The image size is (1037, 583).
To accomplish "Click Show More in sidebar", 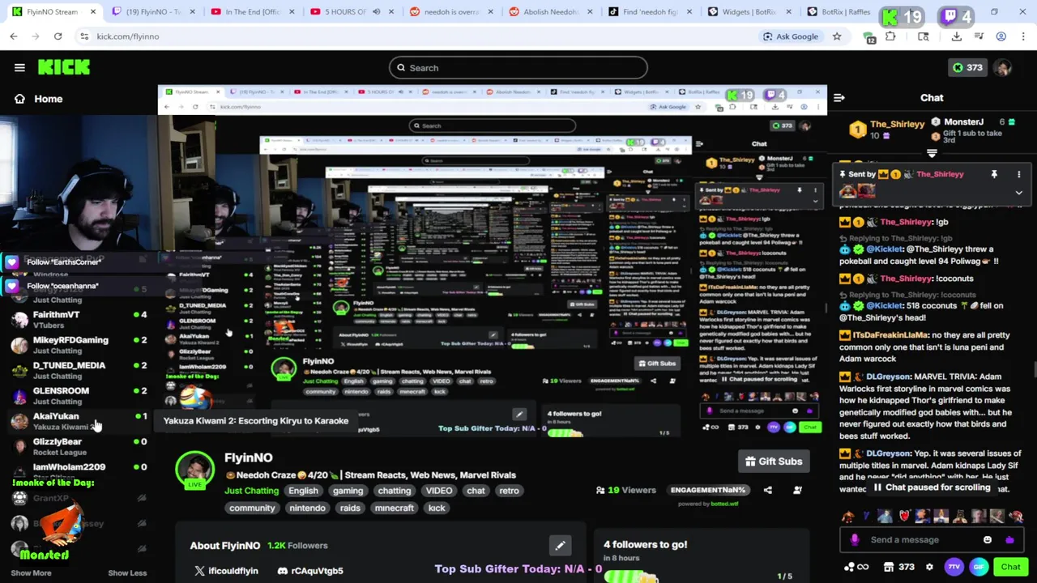I will pyautogui.click(x=31, y=573).
